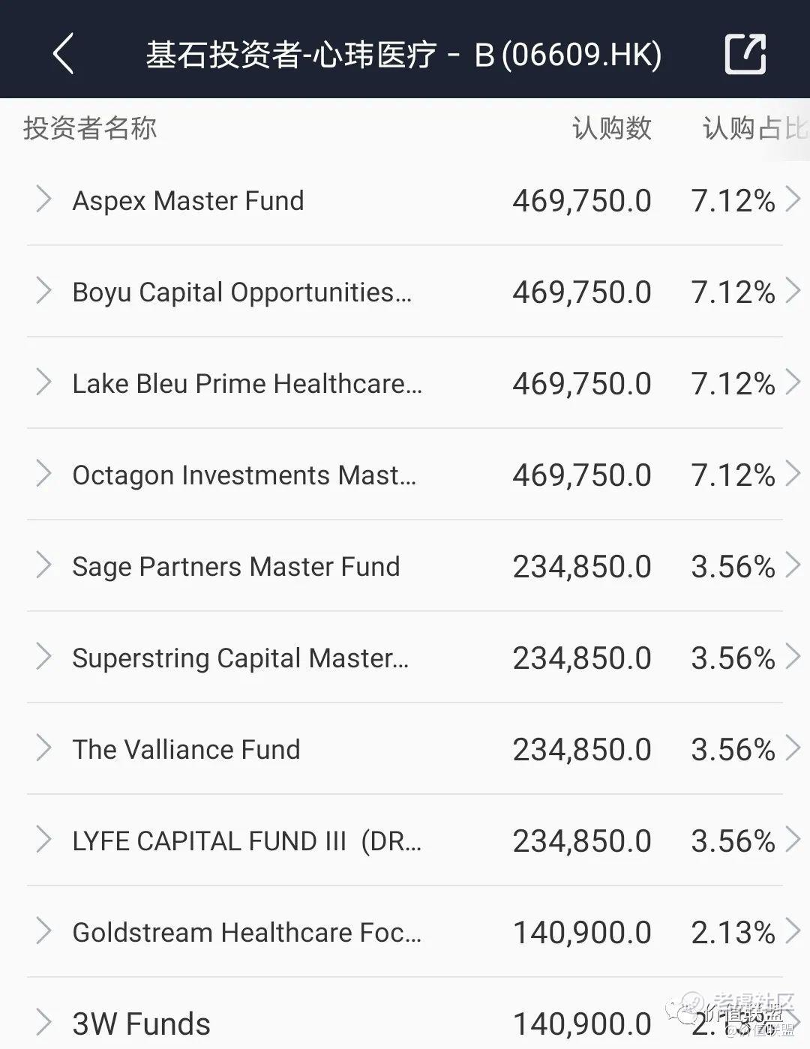Image resolution: width=810 pixels, height=1049 pixels.
Task: Sort by 认购数 column header
Action: tap(611, 128)
